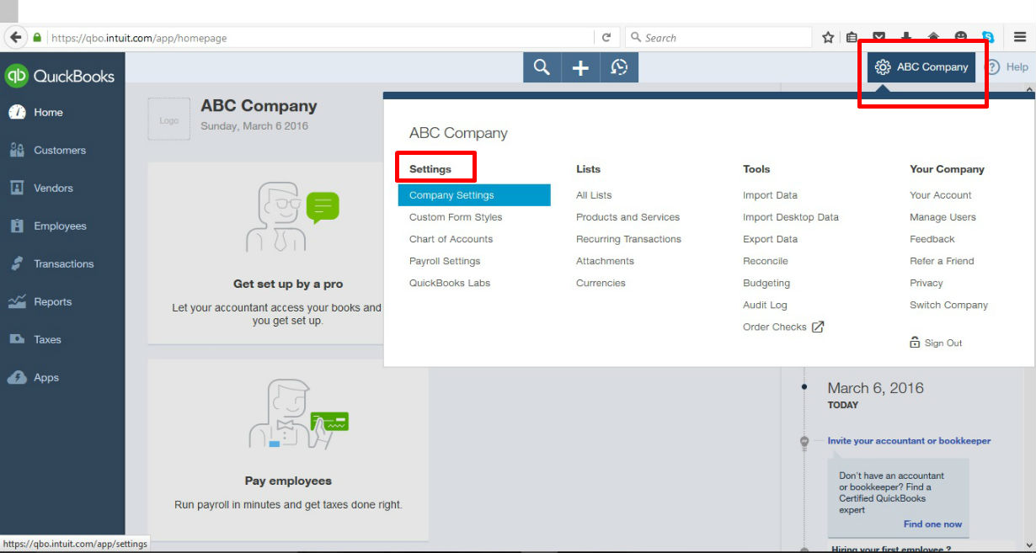
Task: Open the Reconcile tool
Action: 766,261
